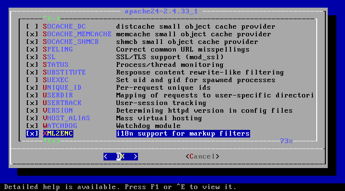
Task: Click 'User-session tracking' description
Action: 161,103
